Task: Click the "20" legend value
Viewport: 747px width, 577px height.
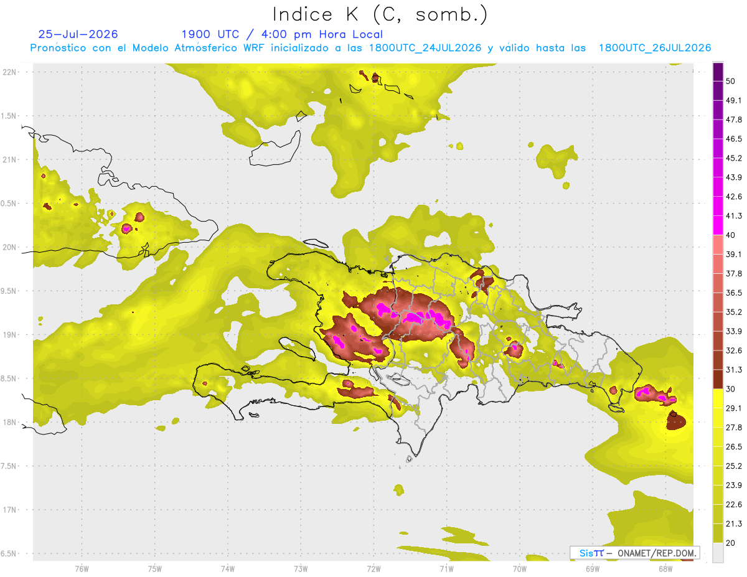Action: coord(730,543)
